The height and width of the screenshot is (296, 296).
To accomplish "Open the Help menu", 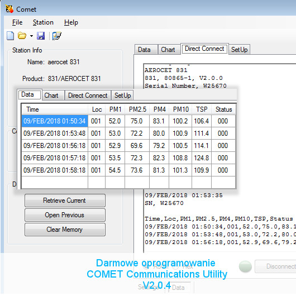I will point(71,22).
